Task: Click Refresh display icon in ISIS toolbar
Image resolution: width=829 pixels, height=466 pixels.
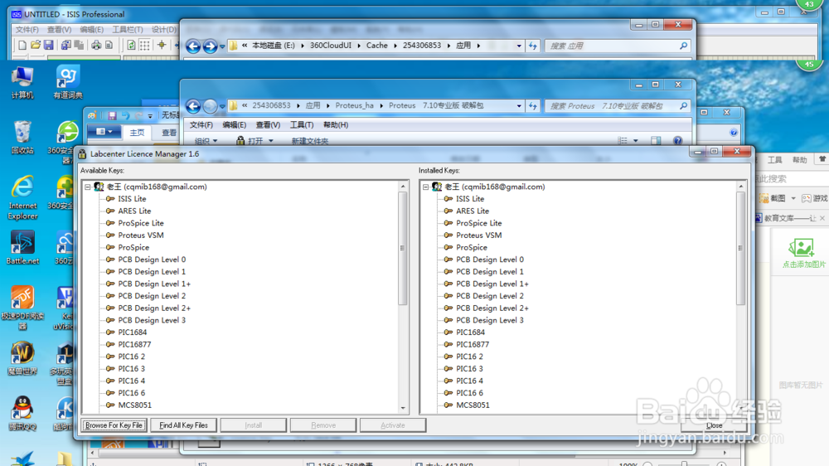Action: [131, 46]
